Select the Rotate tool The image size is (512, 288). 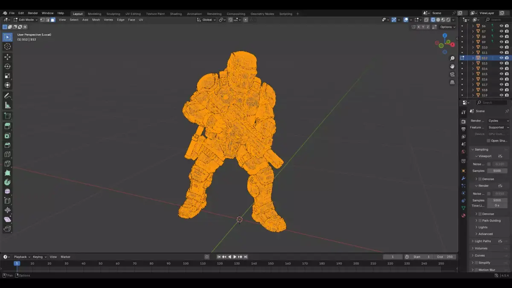tap(7, 66)
